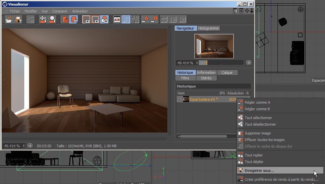Click the history scrollbar left arrow
The width and height of the screenshot is (325, 184).
[179, 136]
